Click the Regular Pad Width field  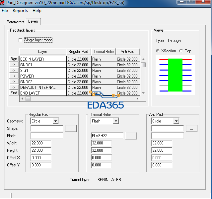point(41,143)
